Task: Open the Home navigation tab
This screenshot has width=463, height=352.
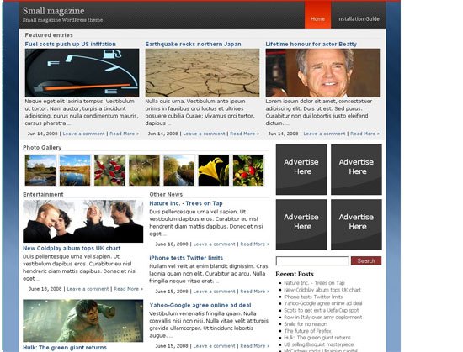Action: pyautogui.click(x=317, y=15)
